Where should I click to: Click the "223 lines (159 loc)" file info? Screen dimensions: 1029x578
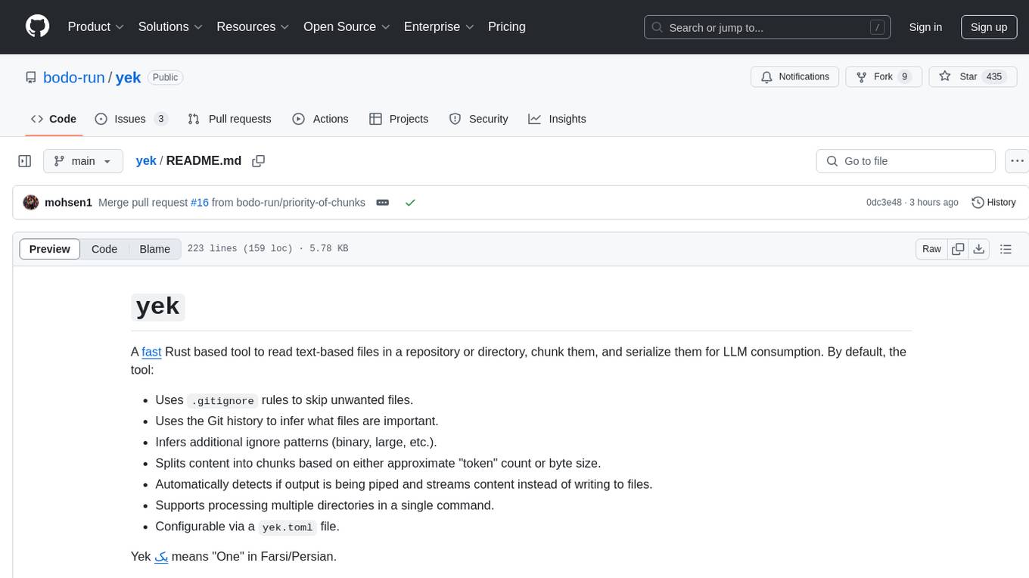(x=240, y=249)
